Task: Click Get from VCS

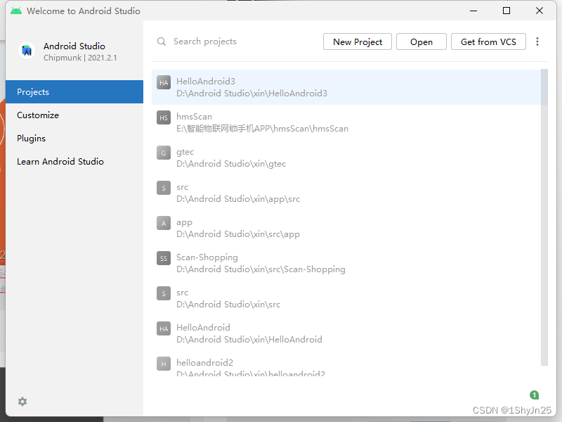Action: tap(488, 41)
